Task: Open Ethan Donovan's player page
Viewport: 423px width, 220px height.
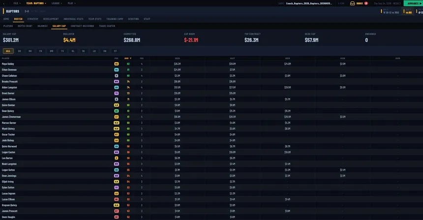Action: 9,70
